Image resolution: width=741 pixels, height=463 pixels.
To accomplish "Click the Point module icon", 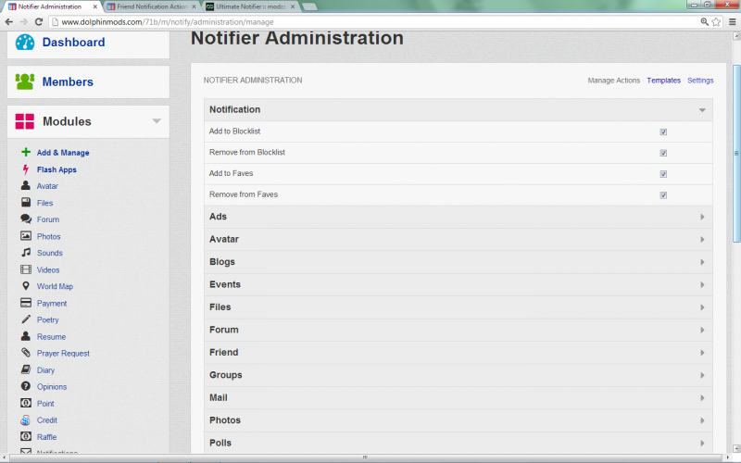I will tap(26, 403).
